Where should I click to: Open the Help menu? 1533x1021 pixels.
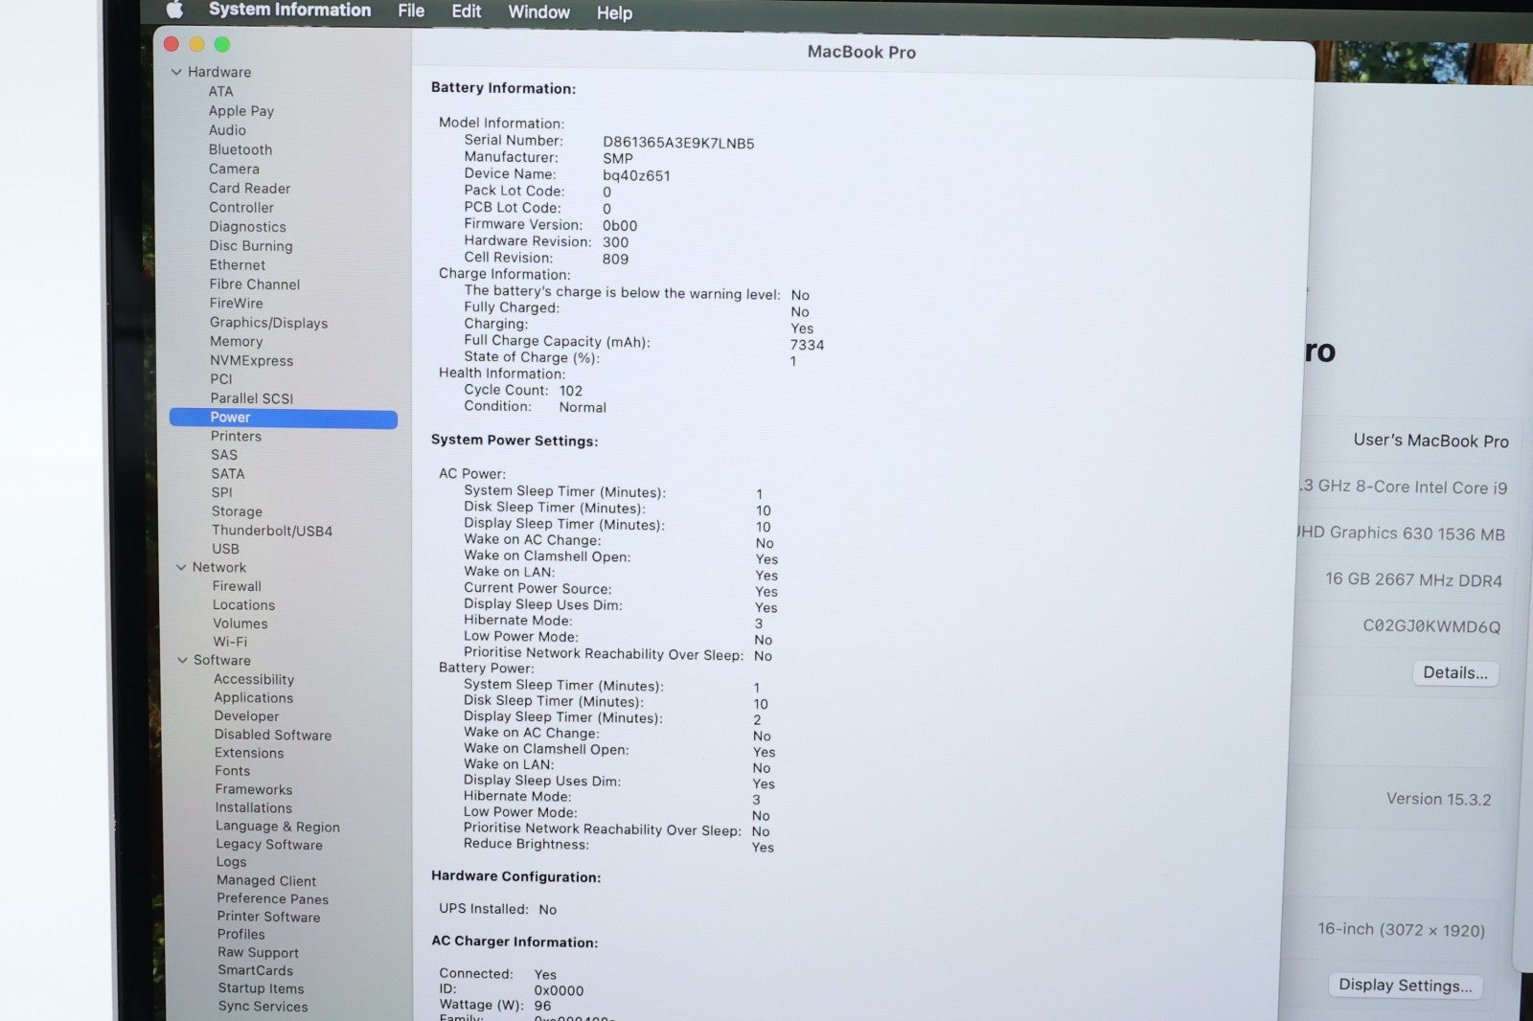[x=614, y=13]
